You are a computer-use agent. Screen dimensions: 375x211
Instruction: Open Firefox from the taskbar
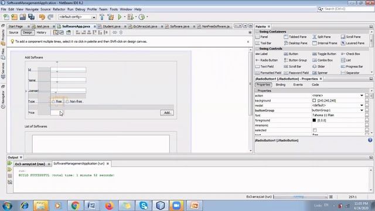point(109,206)
